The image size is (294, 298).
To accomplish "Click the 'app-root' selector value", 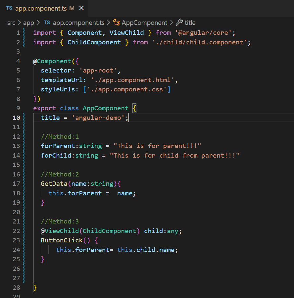I will point(98,71).
